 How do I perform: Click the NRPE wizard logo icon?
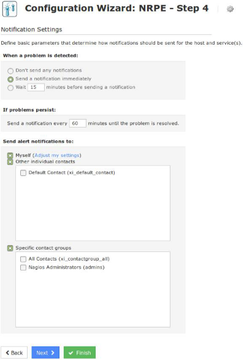pyautogui.click(x=10, y=9)
